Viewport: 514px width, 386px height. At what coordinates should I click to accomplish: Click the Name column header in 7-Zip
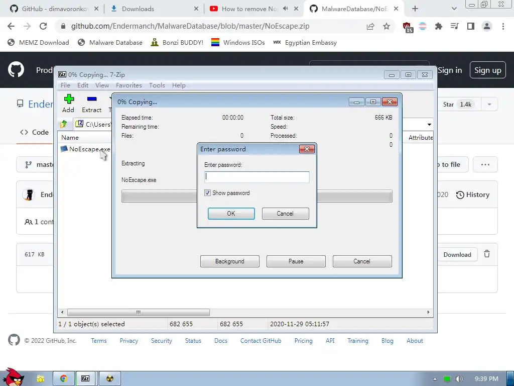(x=70, y=138)
